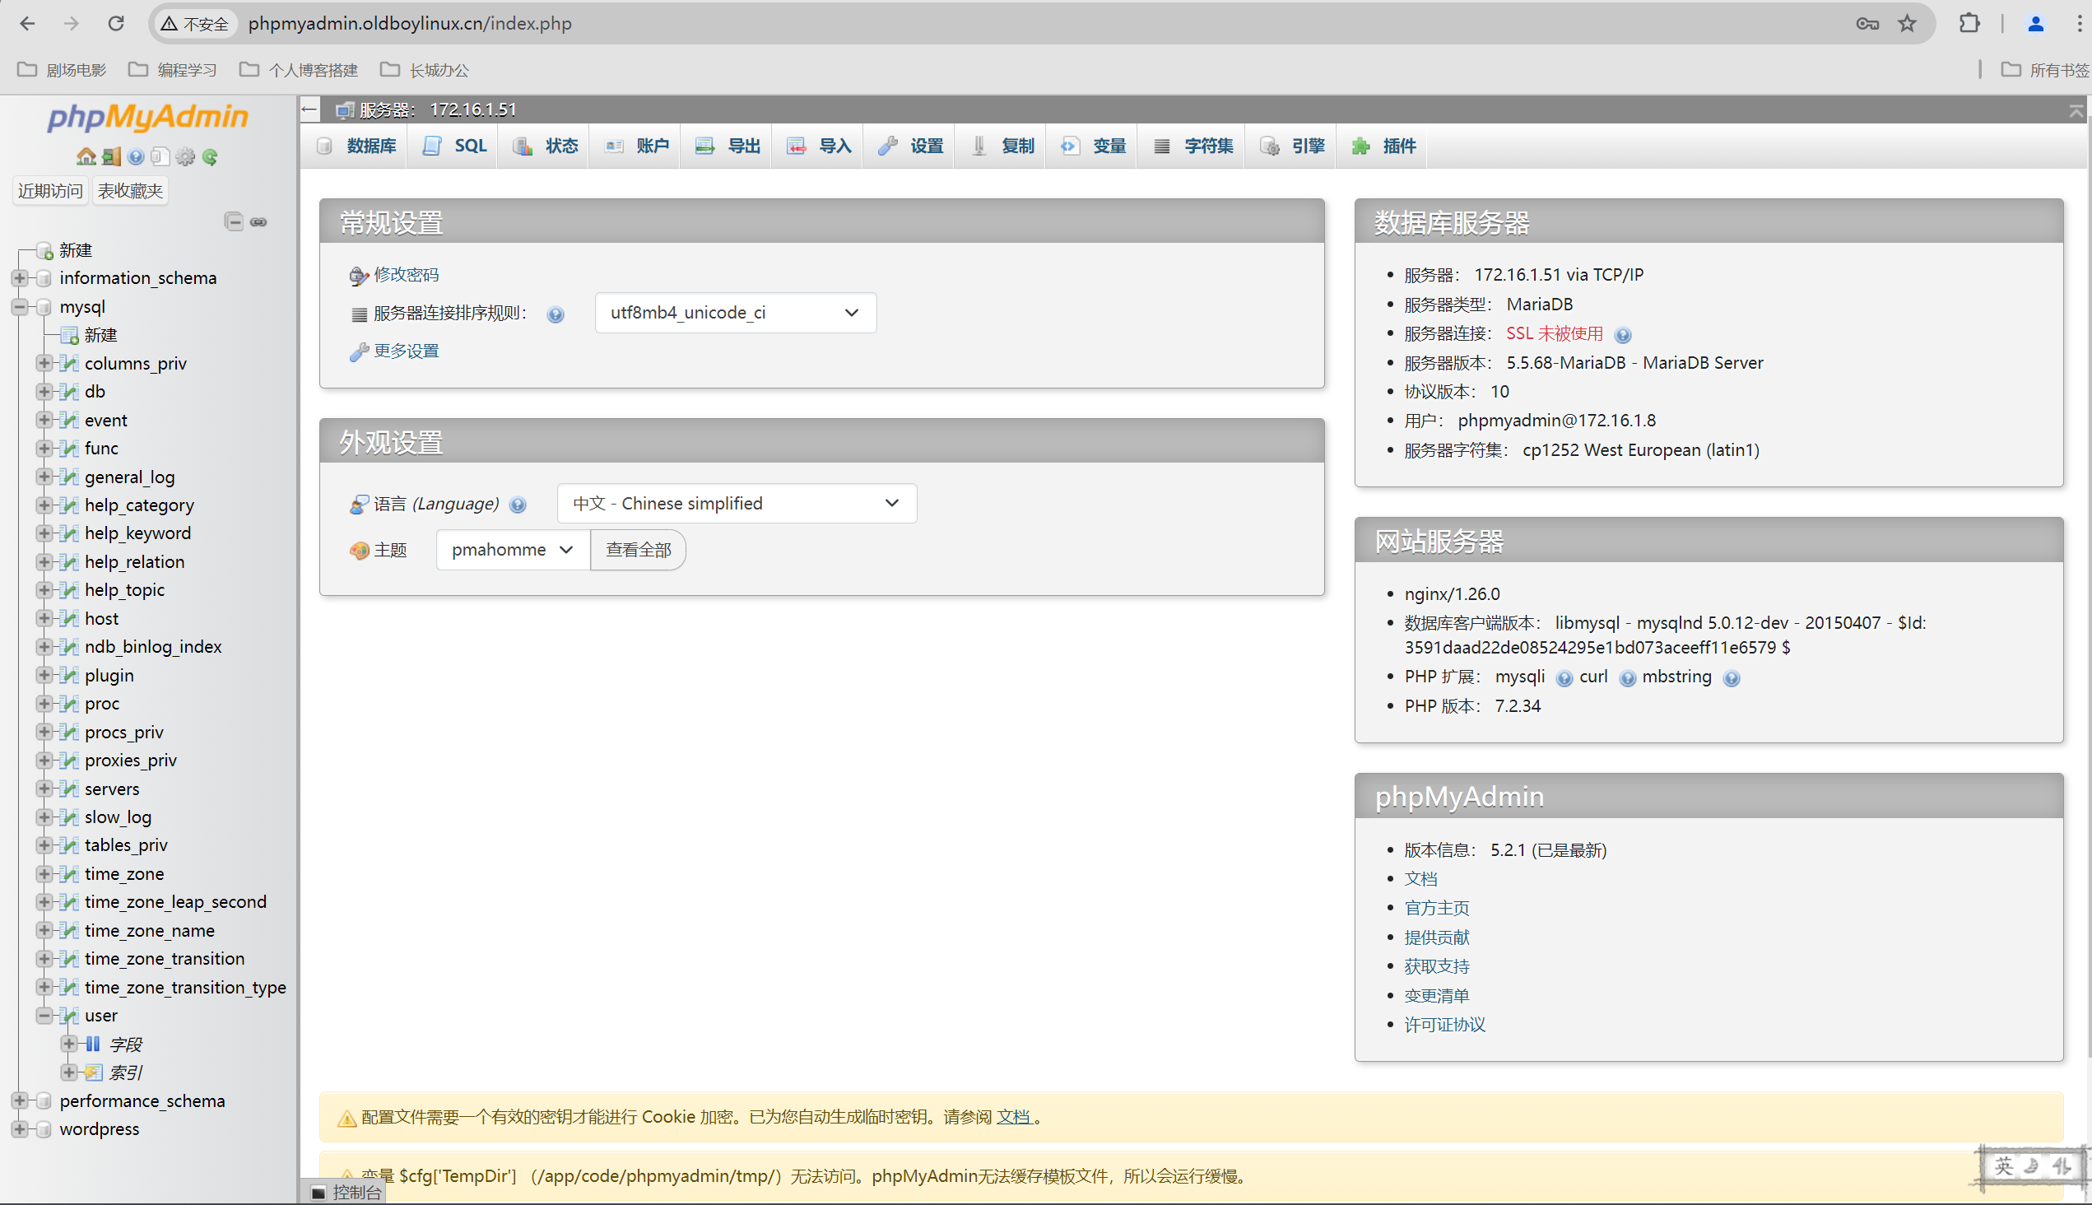Open 编程学习 bookmark folder
The image size is (2092, 1205).
[x=173, y=69]
